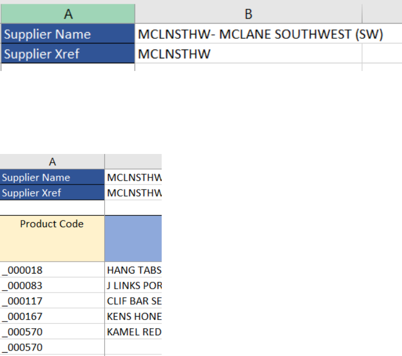Select the _000570 cell beside KAMEL RED
The image size is (402, 356).
click(x=52, y=331)
